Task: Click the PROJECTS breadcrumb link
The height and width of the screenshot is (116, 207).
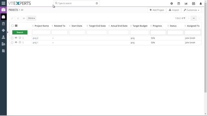Action: tap(13, 10)
